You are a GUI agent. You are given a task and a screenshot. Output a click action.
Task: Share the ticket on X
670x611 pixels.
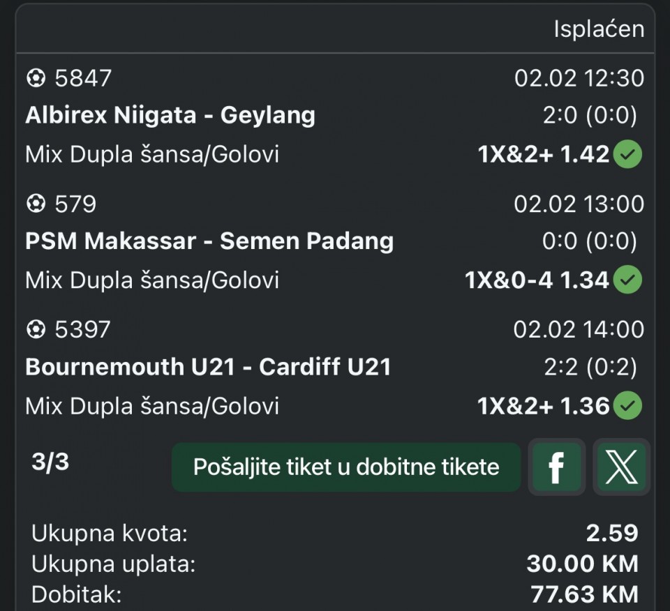[x=621, y=467]
